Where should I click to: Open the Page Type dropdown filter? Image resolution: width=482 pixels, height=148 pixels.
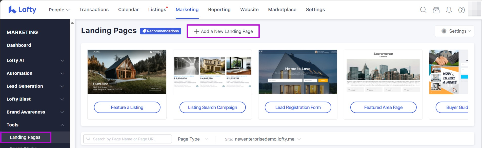coord(193,139)
